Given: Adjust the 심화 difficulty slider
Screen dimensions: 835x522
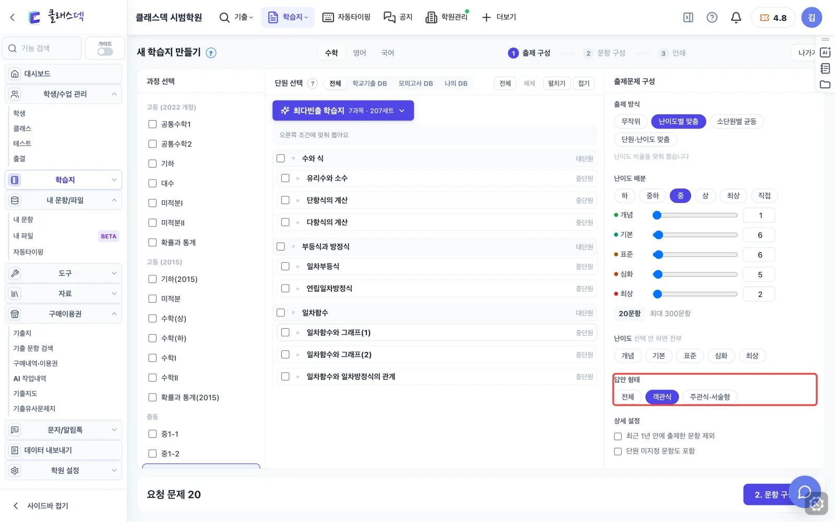Looking at the screenshot, I should pos(695,275).
